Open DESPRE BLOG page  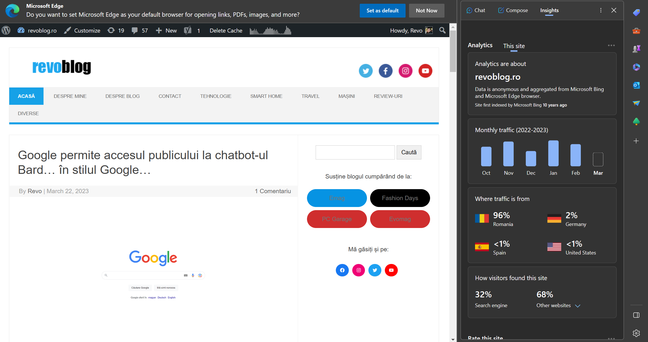pos(123,96)
